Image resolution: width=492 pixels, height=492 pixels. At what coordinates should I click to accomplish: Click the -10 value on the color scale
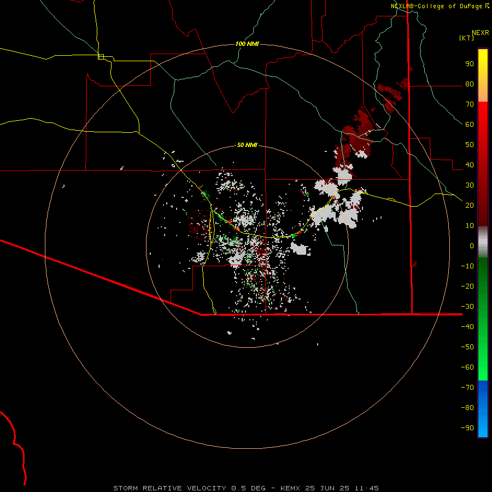click(467, 266)
